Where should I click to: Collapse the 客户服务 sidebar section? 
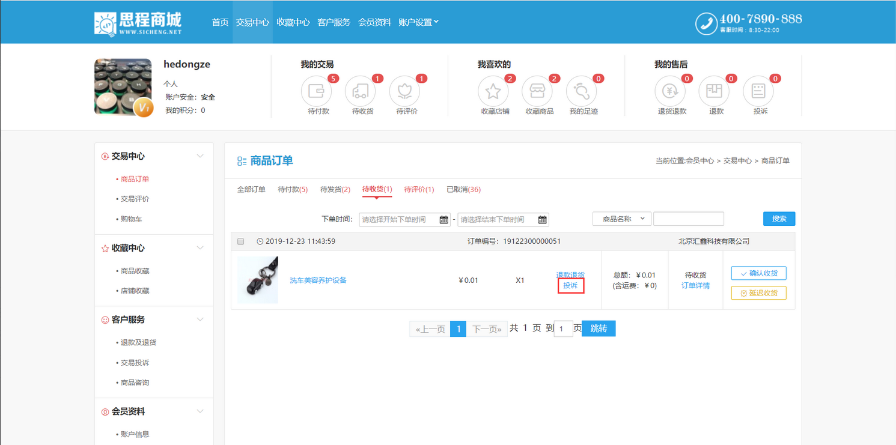click(x=200, y=319)
